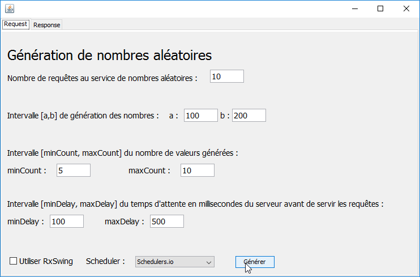
Task: Close the window with the X button
Action: [x=406, y=8]
